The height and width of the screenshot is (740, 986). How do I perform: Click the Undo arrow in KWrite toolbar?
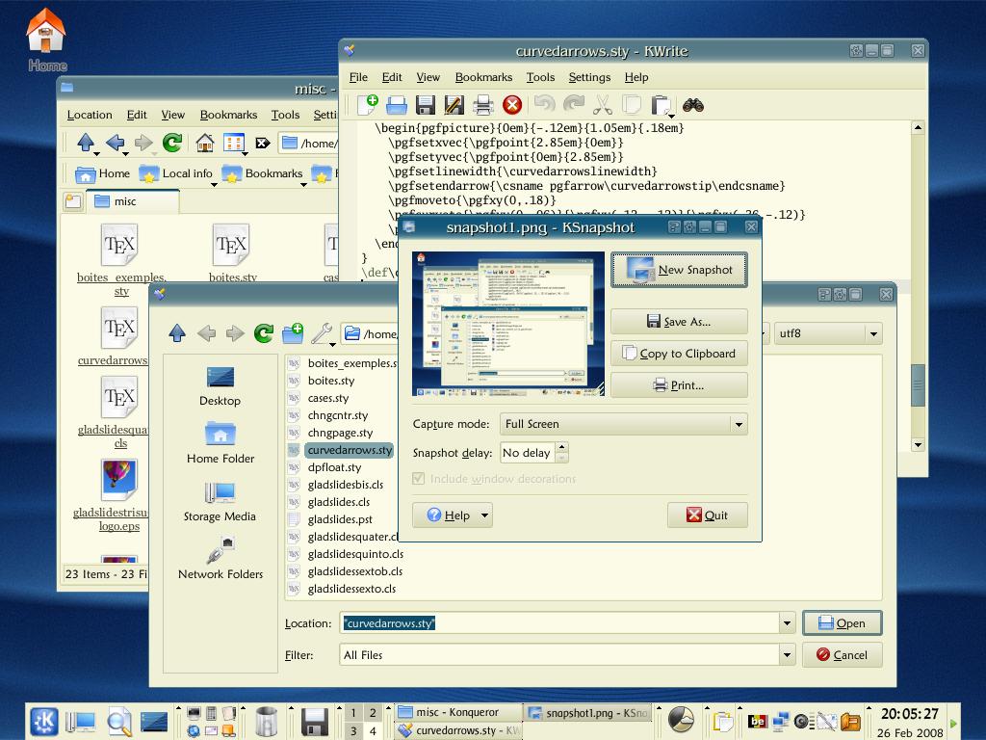pos(544,103)
